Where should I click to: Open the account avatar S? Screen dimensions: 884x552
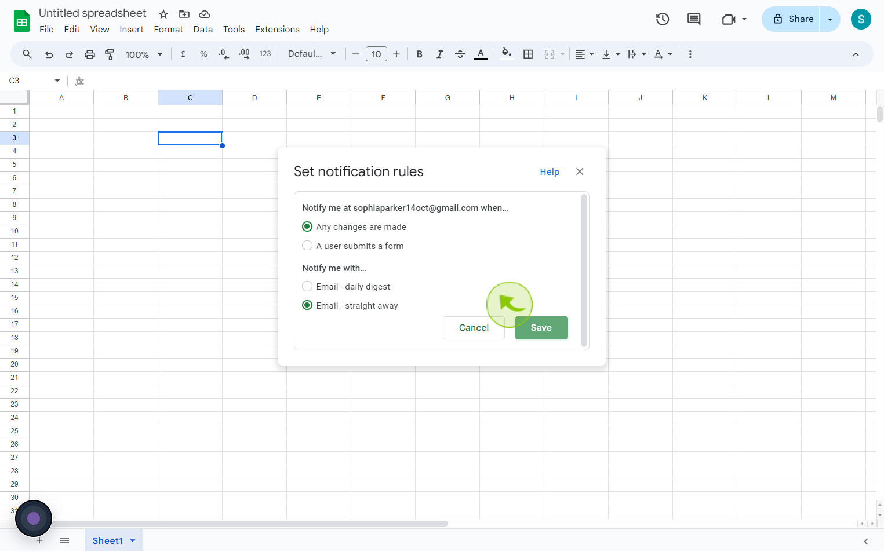click(x=861, y=19)
